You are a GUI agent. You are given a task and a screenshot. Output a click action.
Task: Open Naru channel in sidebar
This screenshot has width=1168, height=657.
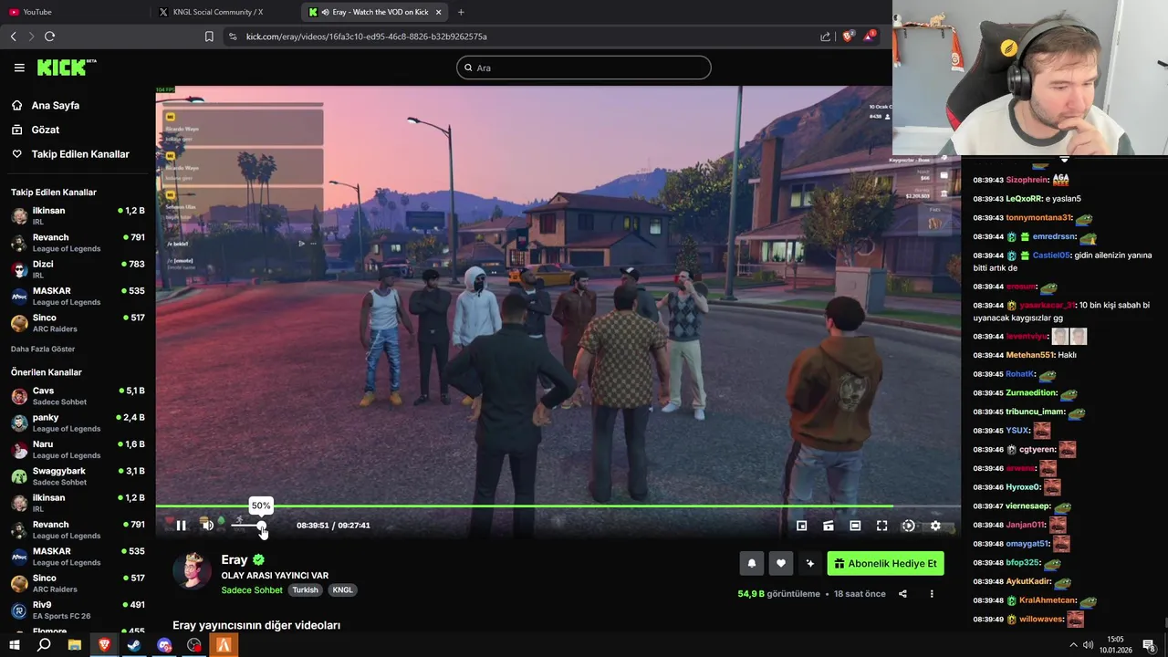click(x=78, y=449)
